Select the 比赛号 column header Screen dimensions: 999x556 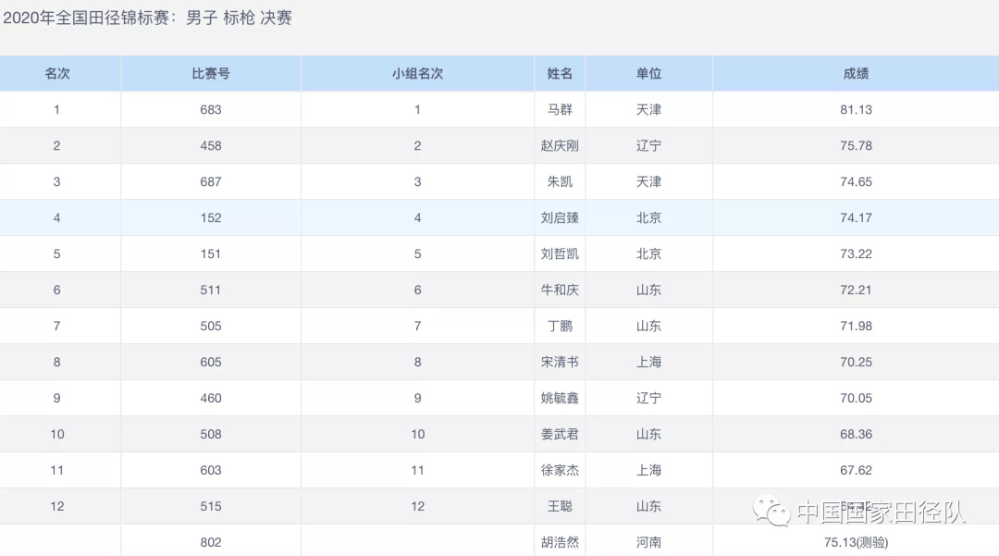[x=211, y=73]
